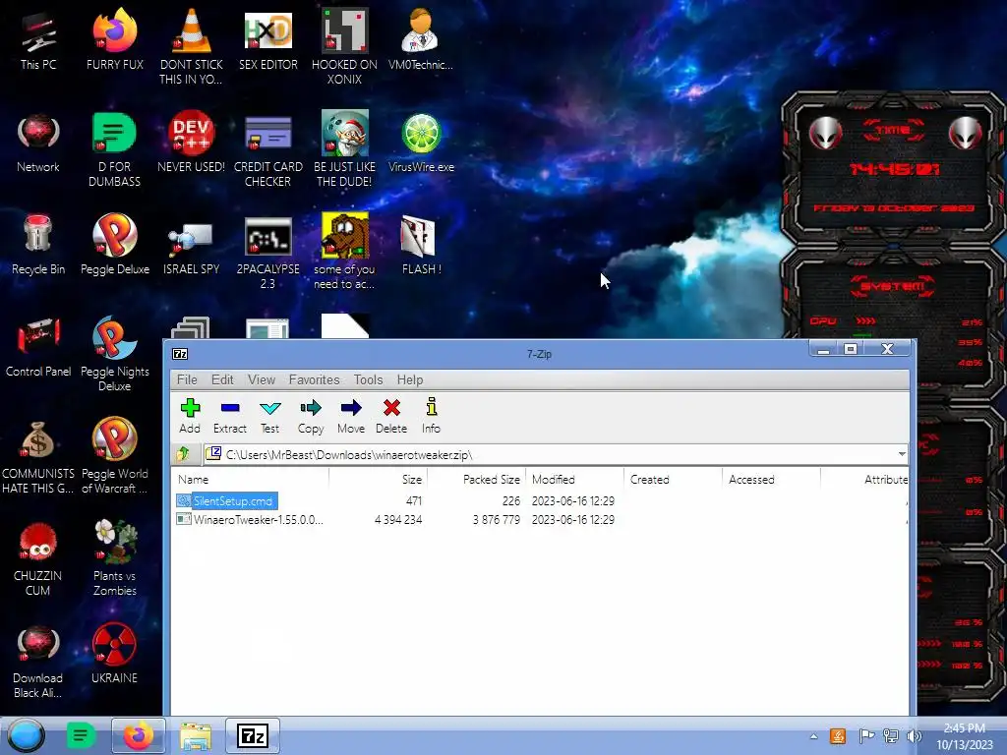Select the HxD SEX EDITOR desktop icon
This screenshot has height=755, width=1007.
(267, 39)
